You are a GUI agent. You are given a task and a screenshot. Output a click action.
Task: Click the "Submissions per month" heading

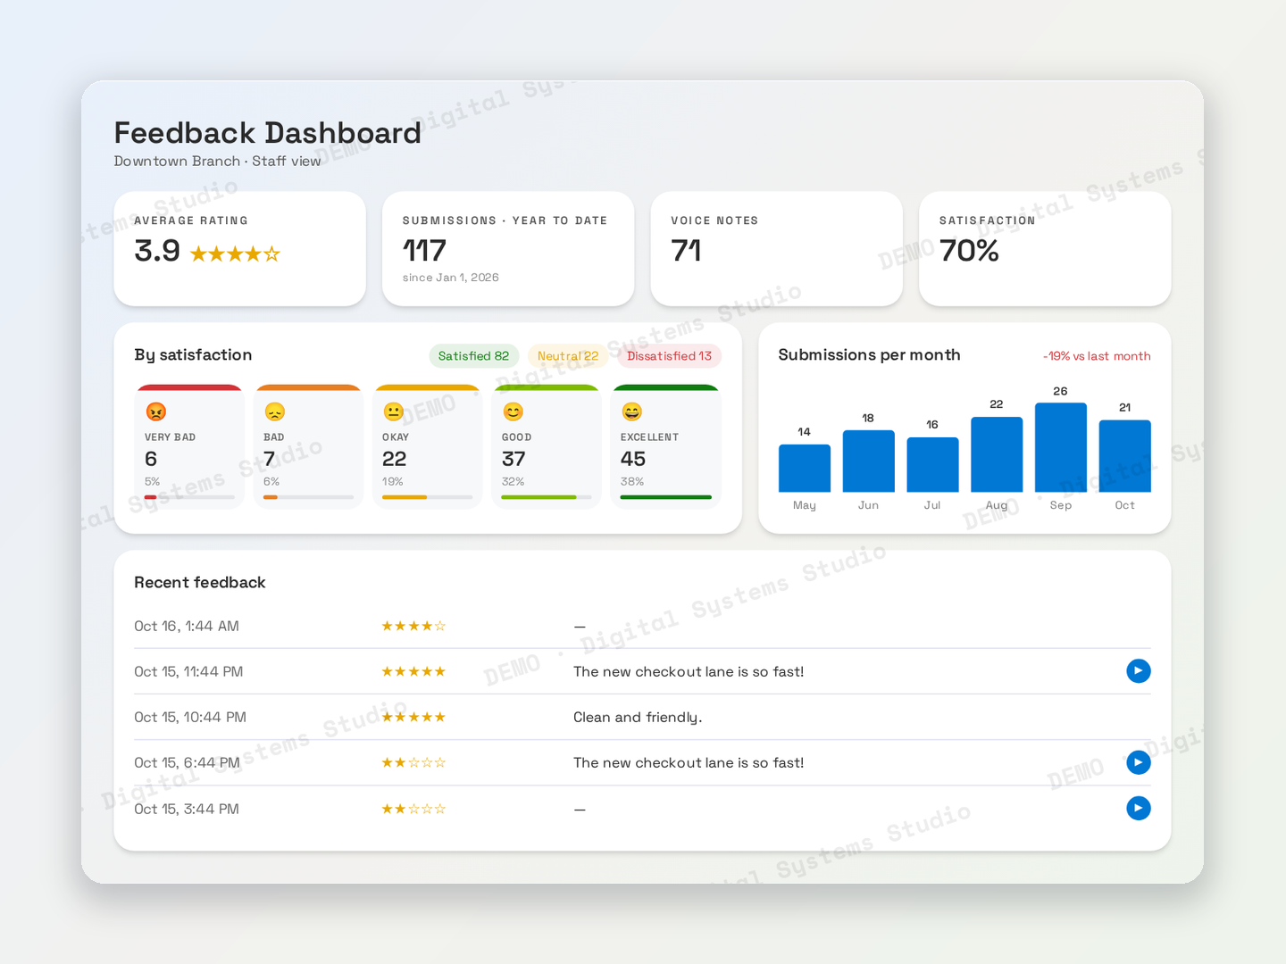870,355
